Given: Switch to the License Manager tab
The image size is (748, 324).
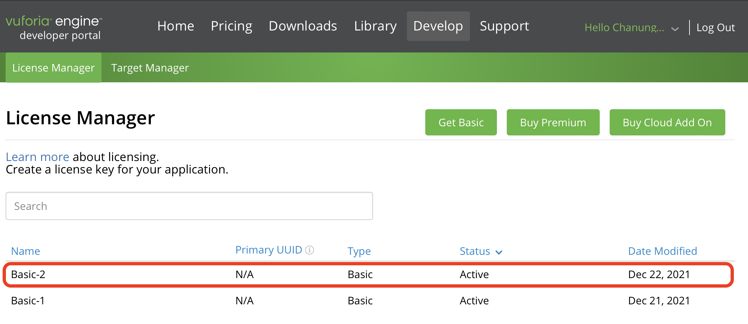Looking at the screenshot, I should click(x=54, y=68).
